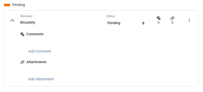
Task: Open the three-dot more options menu
Action: pos(189,20)
